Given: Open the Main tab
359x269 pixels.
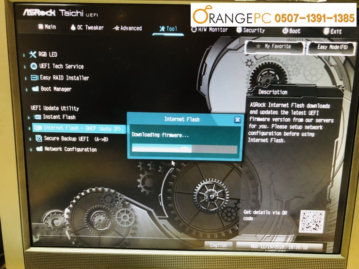Looking at the screenshot, I should click(47, 27).
